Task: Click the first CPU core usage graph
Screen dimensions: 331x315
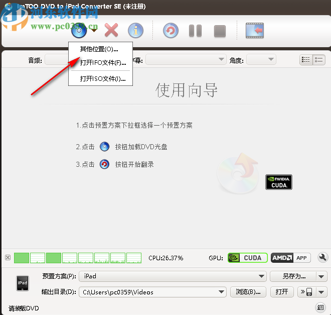Action: click(x=22, y=258)
